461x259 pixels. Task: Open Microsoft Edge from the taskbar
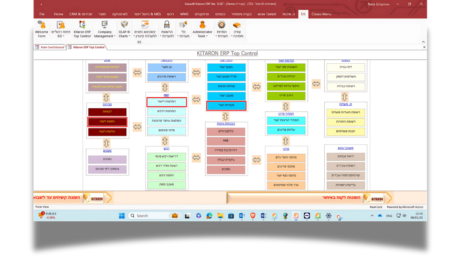tap(209, 216)
